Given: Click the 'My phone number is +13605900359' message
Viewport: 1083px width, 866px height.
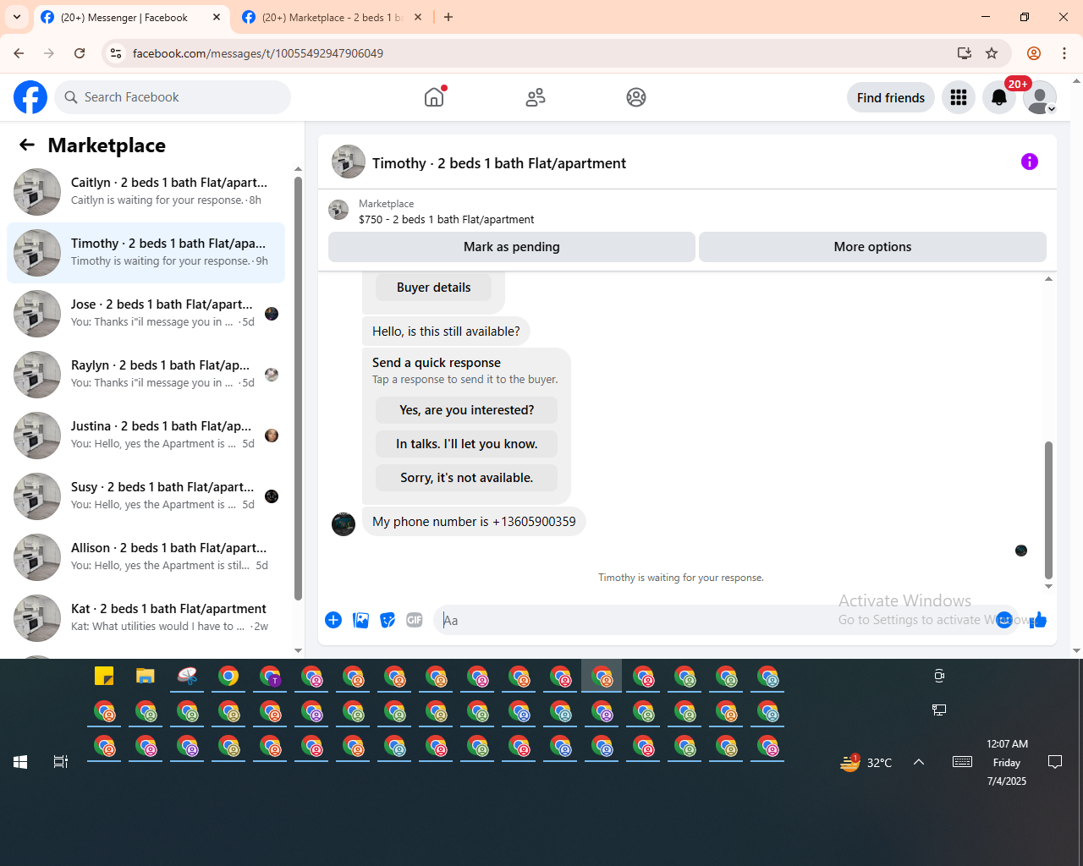Looking at the screenshot, I should [x=474, y=522].
